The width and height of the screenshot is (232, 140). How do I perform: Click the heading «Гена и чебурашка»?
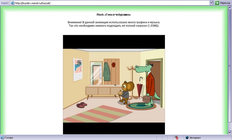[x=114, y=15]
